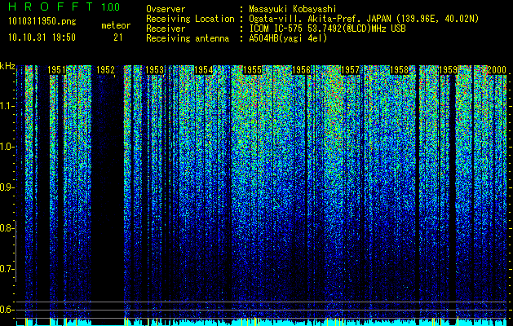
Task: Click the 0.8 frequency axis label
Action: (x=7, y=228)
